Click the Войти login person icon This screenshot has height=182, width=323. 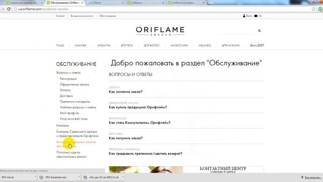[244, 16]
